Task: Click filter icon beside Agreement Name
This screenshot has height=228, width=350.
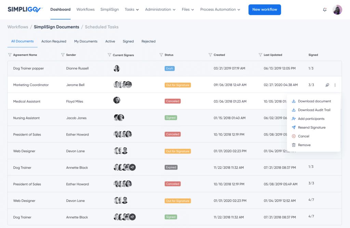Action: click(x=10, y=55)
